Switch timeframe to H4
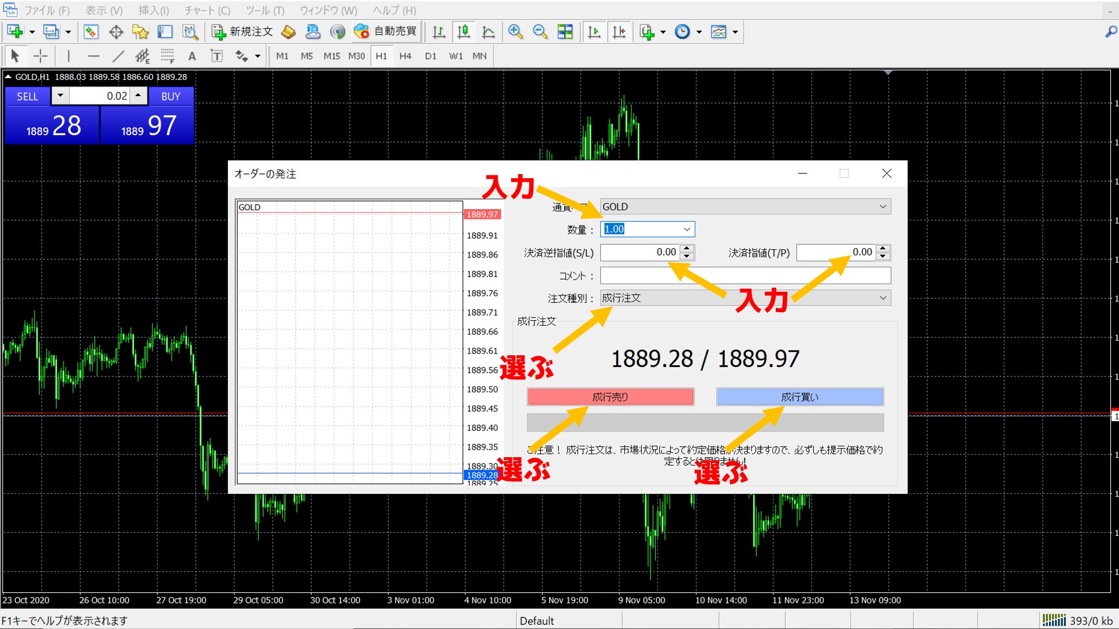 pyautogui.click(x=406, y=56)
